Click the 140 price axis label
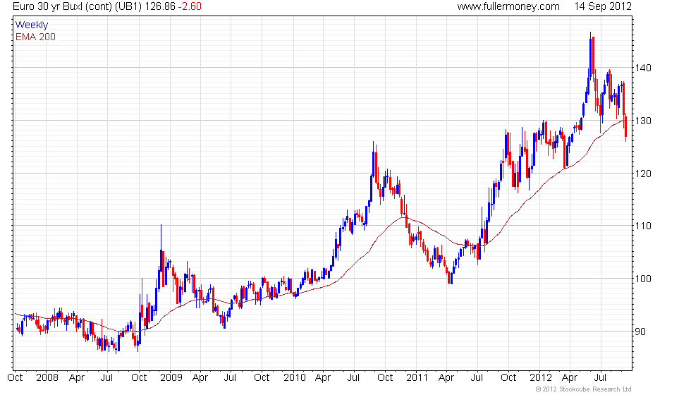Viewport: 691px width, 395px height. (642, 68)
